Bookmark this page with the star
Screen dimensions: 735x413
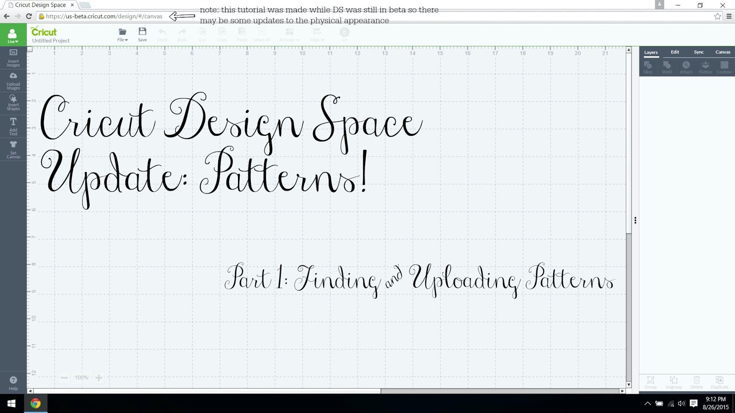718,16
